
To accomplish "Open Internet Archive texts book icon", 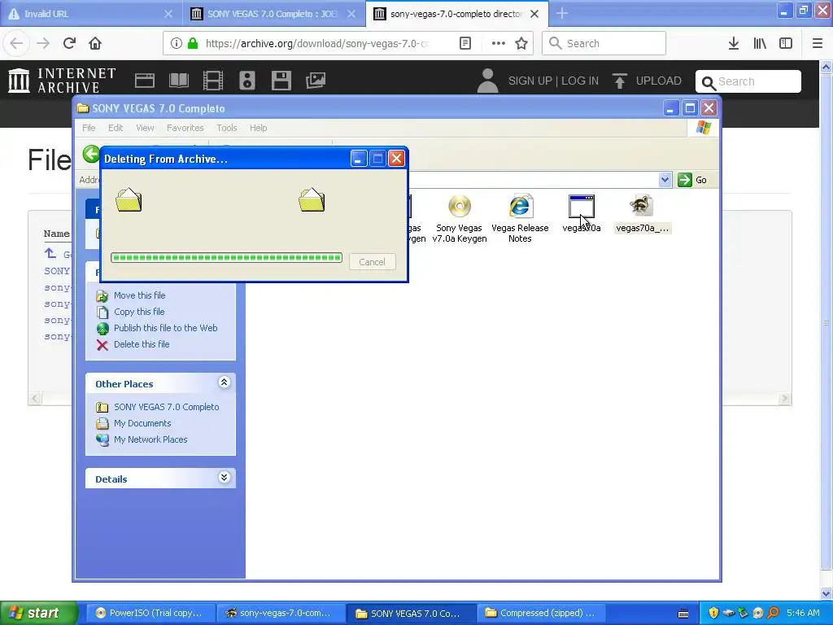I will [x=178, y=81].
